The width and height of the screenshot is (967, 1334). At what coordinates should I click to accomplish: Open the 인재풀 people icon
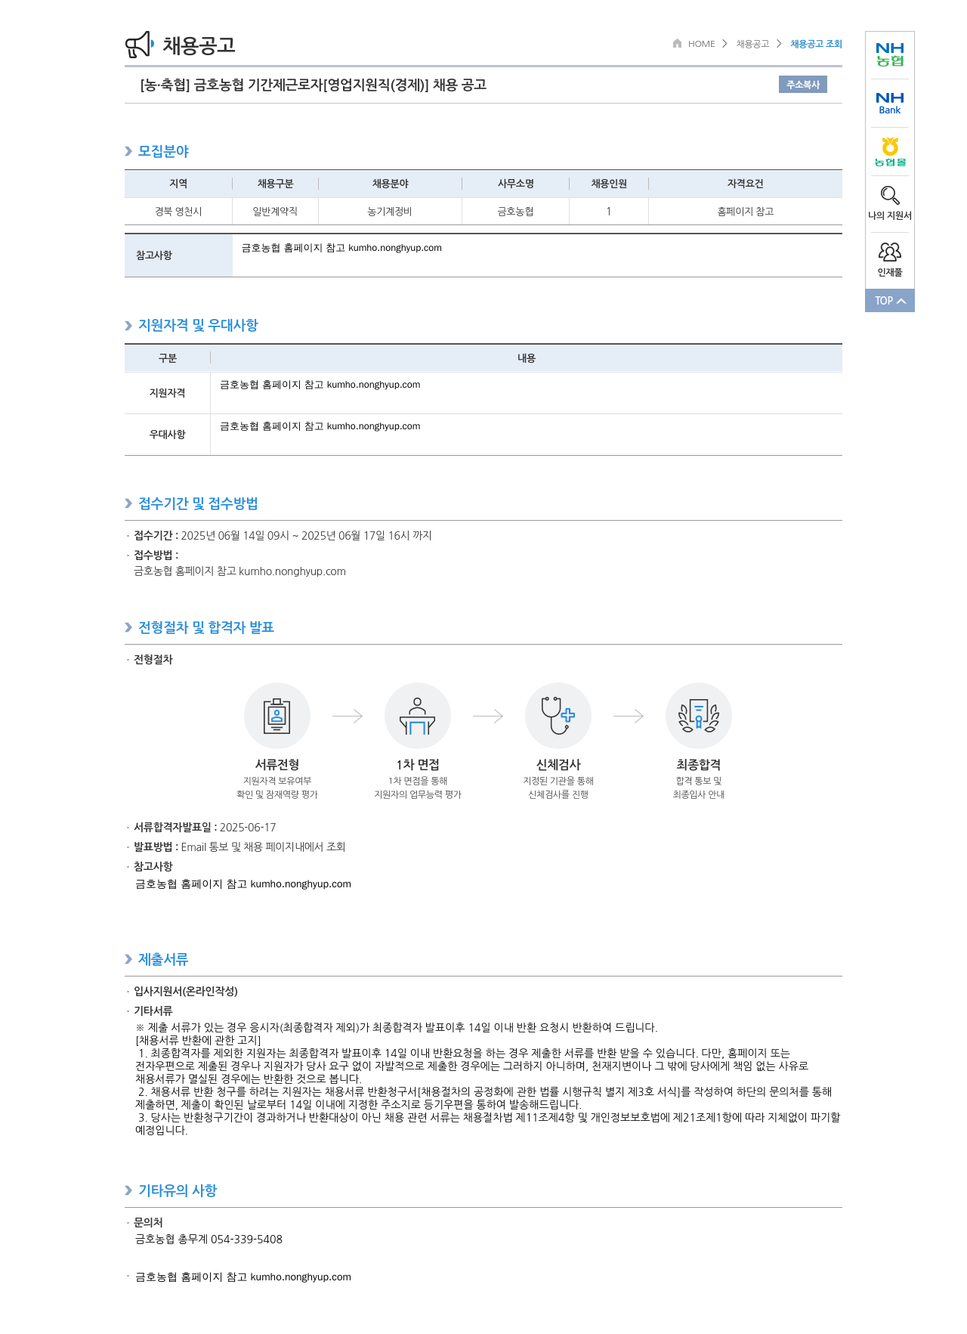click(x=890, y=252)
